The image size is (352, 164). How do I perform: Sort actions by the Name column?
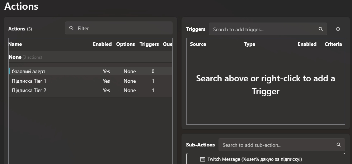[x=15, y=44]
